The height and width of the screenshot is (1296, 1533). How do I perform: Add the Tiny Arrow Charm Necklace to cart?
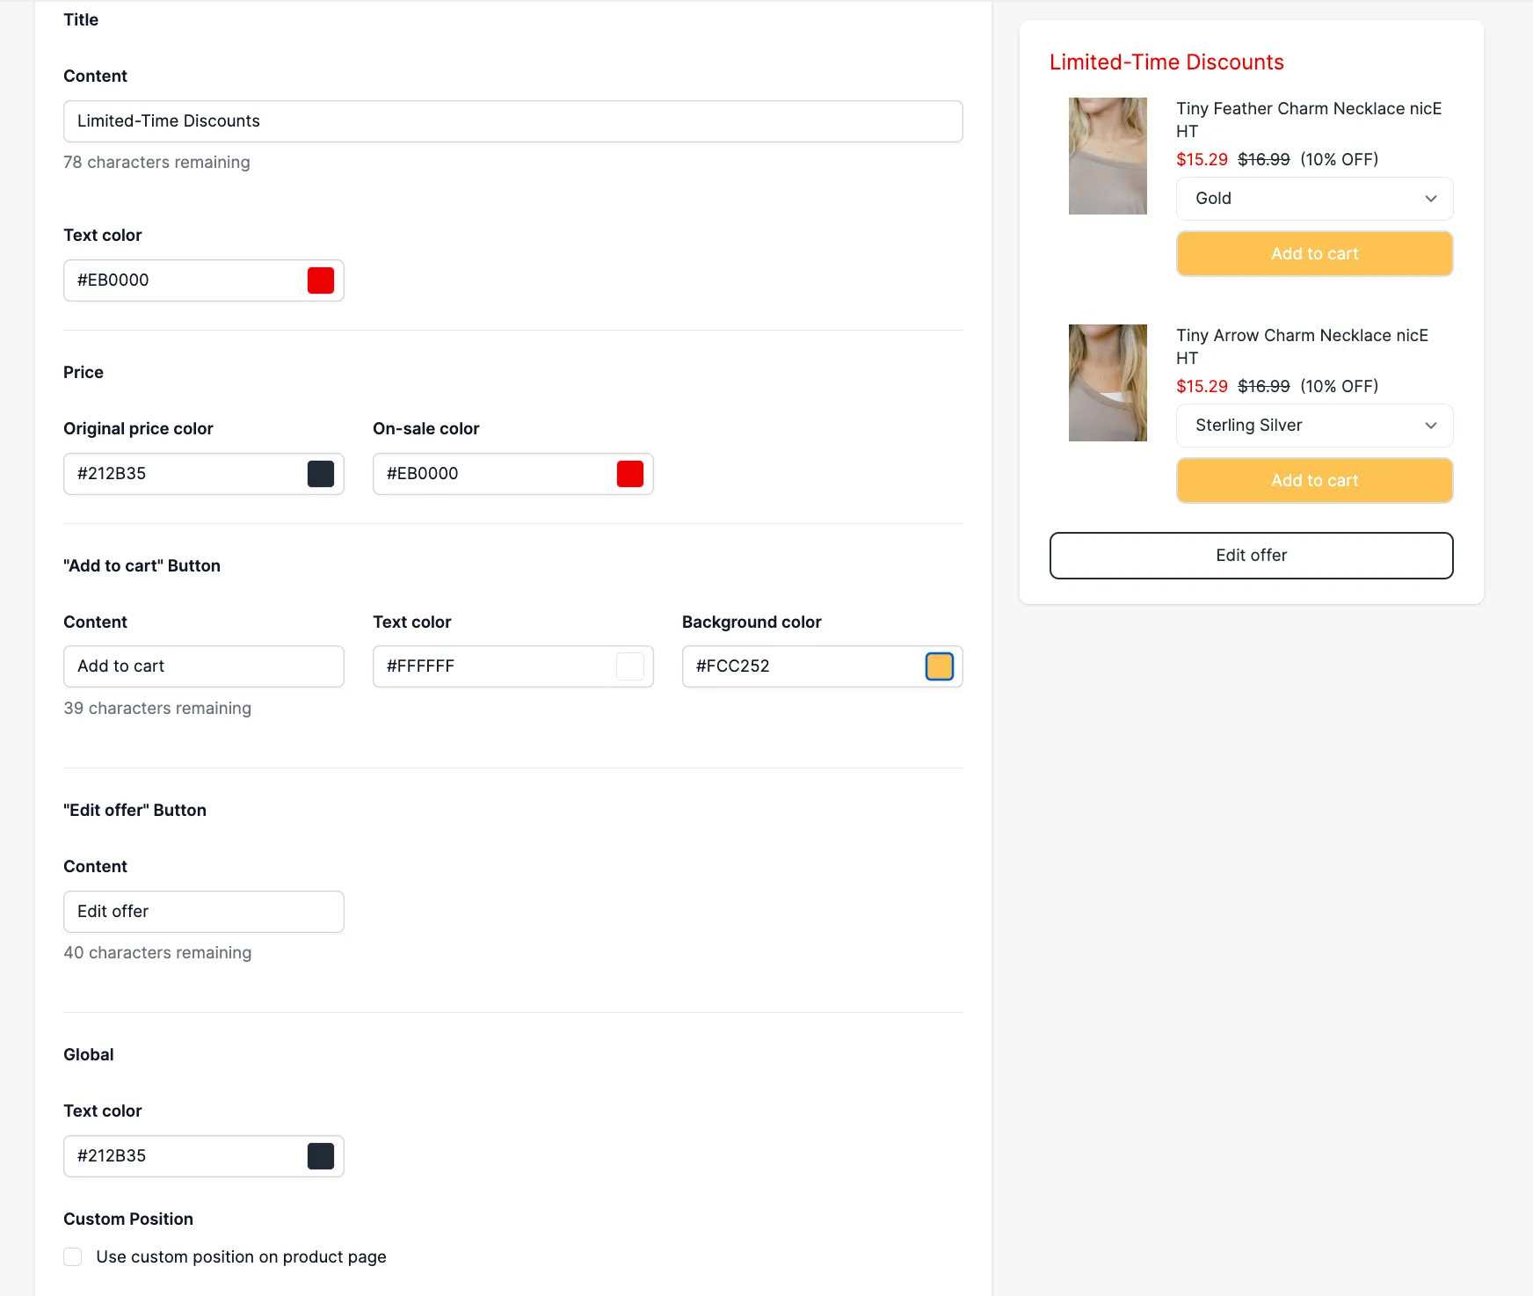(x=1315, y=481)
